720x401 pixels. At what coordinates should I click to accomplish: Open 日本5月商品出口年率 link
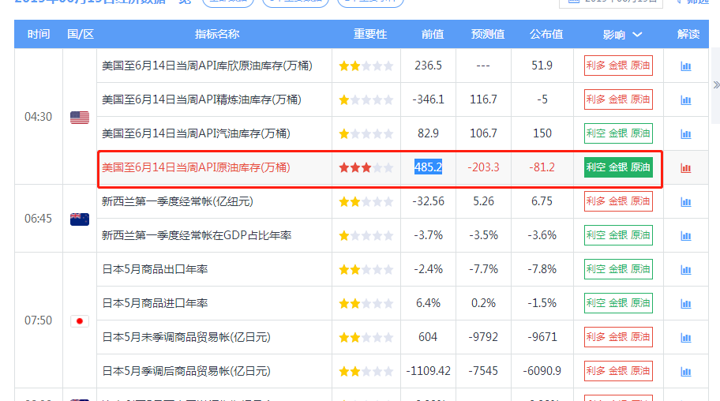pyautogui.click(x=155, y=270)
